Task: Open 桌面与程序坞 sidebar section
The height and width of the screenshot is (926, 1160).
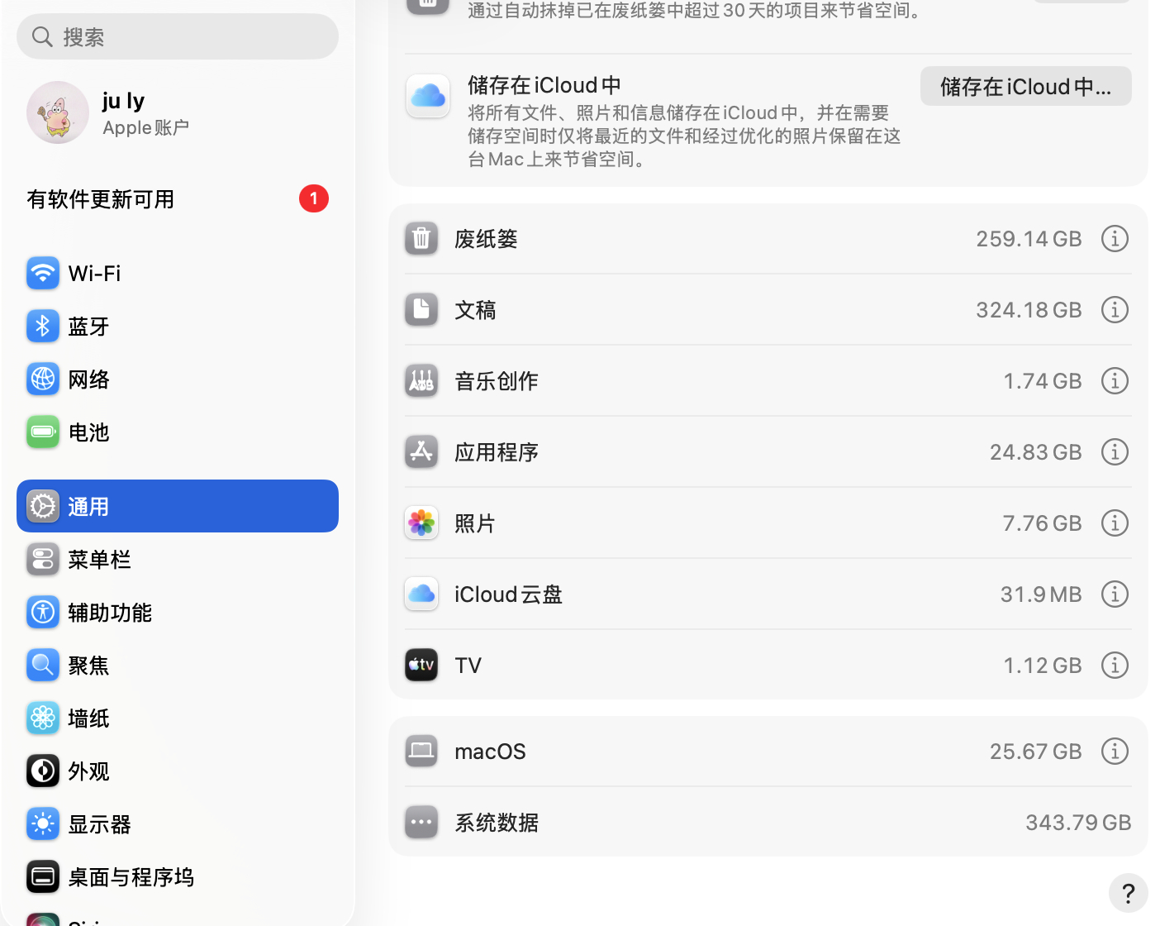Action: [x=178, y=876]
